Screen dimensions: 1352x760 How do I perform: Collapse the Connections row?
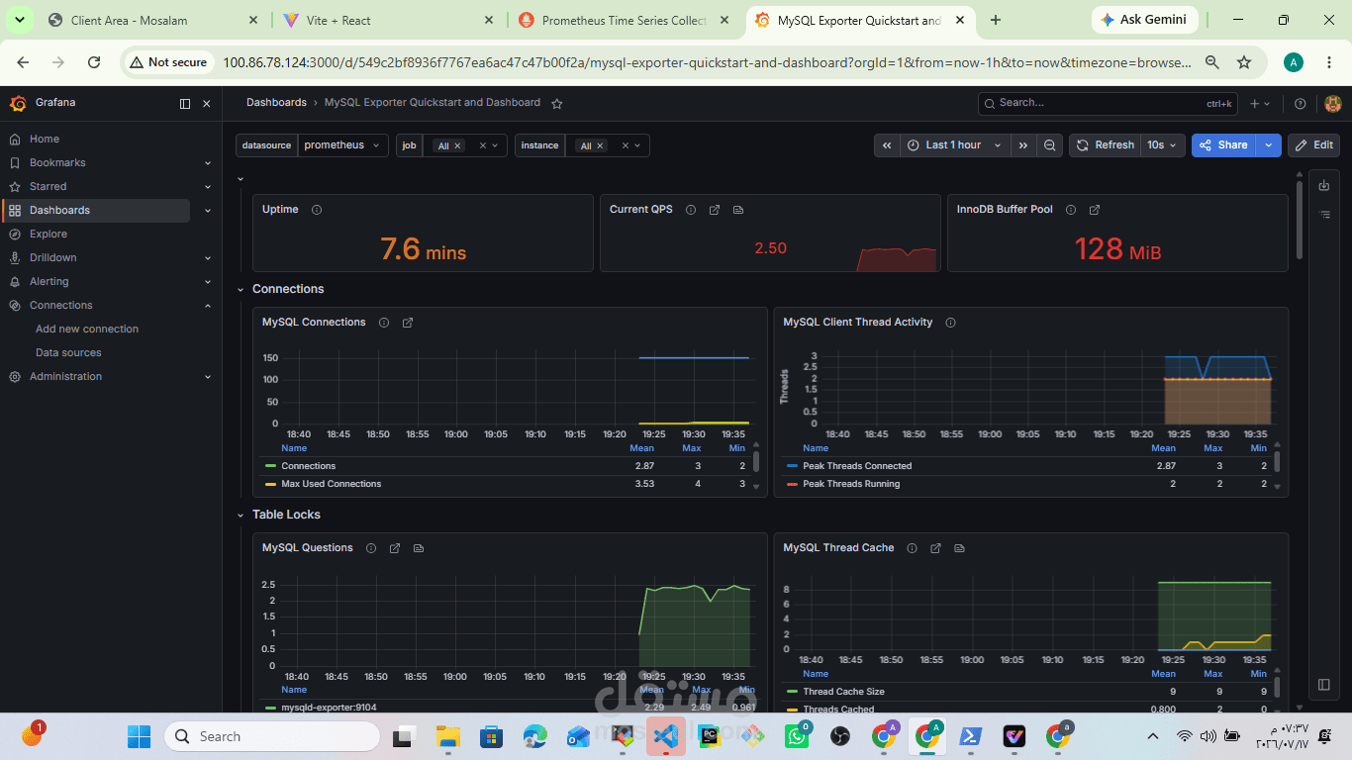[241, 289]
